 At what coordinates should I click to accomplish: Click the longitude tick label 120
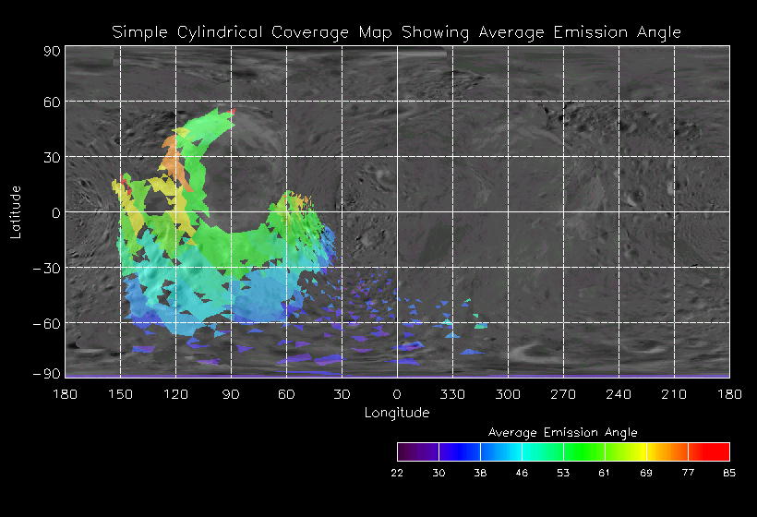tap(175, 394)
